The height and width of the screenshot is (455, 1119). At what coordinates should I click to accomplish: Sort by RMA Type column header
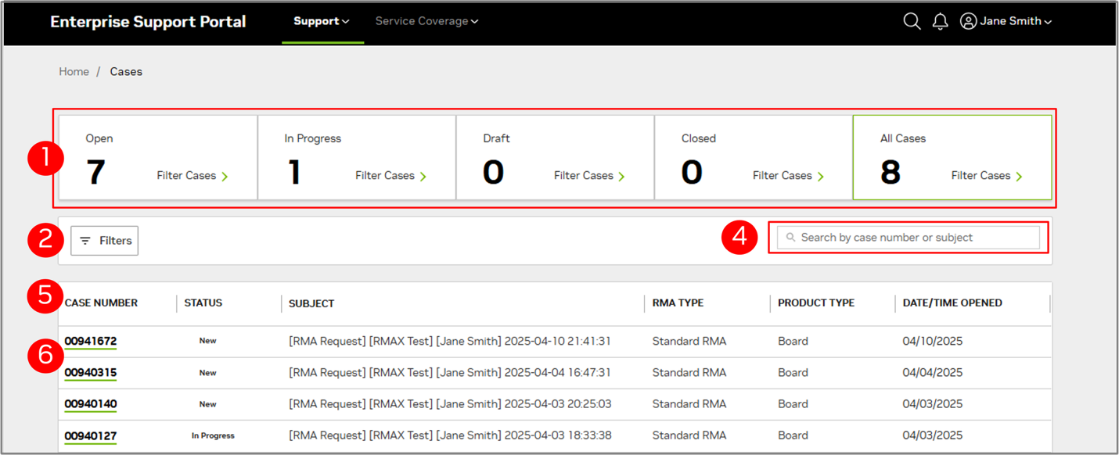coord(678,303)
